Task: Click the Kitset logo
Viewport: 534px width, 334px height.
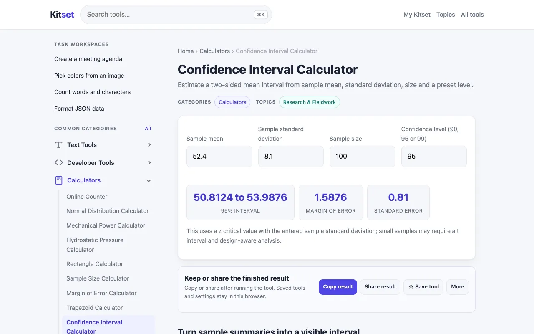Action: point(62,15)
